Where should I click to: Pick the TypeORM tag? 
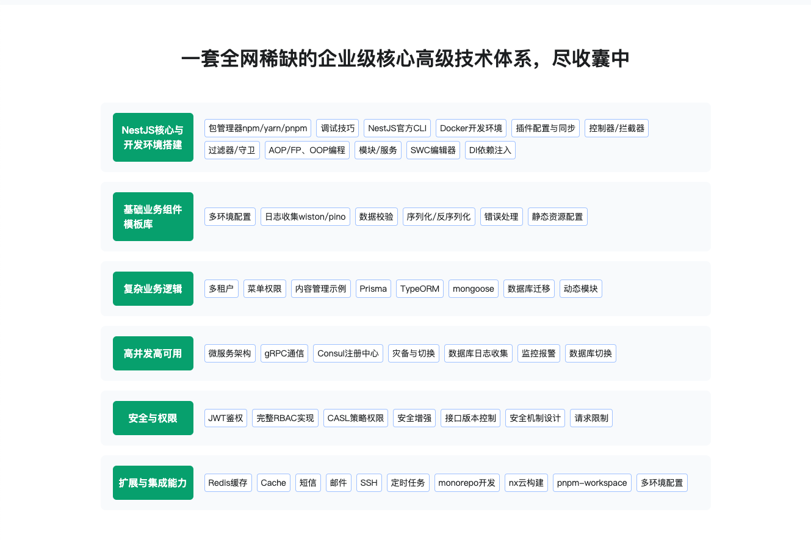420,289
